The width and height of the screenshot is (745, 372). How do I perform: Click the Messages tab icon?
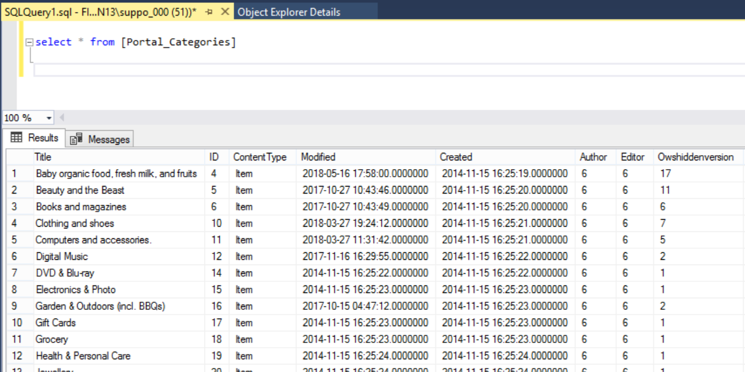[x=76, y=139]
